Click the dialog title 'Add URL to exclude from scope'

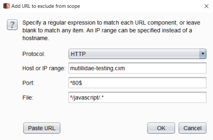46,6
